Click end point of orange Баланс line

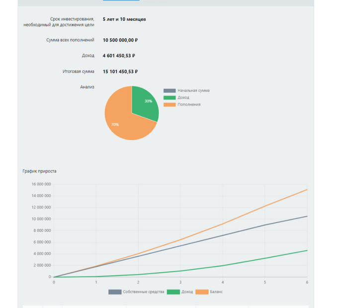(307, 190)
